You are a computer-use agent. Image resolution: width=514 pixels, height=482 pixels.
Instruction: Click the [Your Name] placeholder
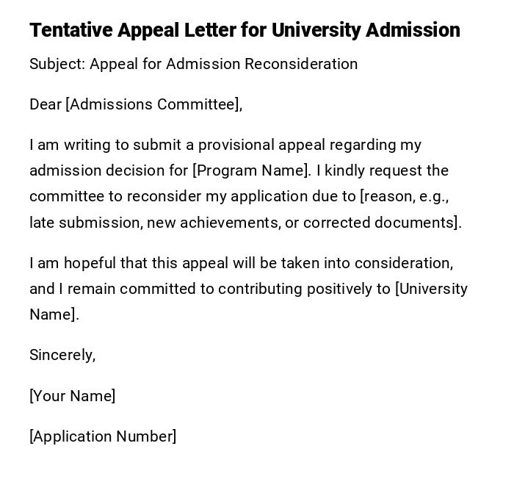click(x=72, y=396)
